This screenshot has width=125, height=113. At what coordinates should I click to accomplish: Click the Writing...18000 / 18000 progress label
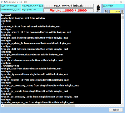click(x=68, y=11)
